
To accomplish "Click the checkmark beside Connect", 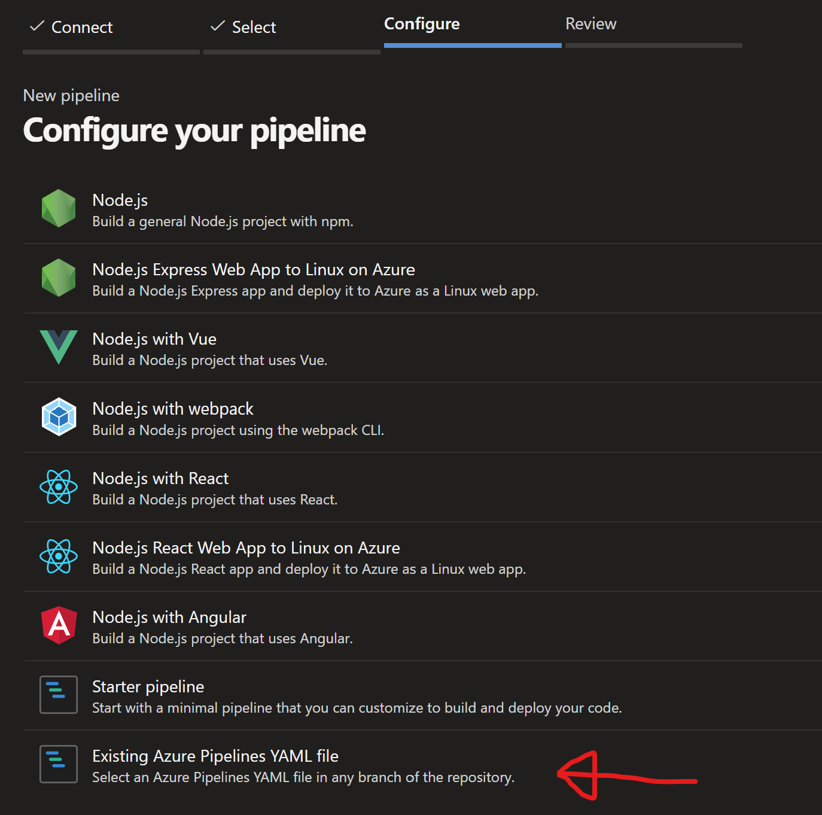I will [x=37, y=26].
